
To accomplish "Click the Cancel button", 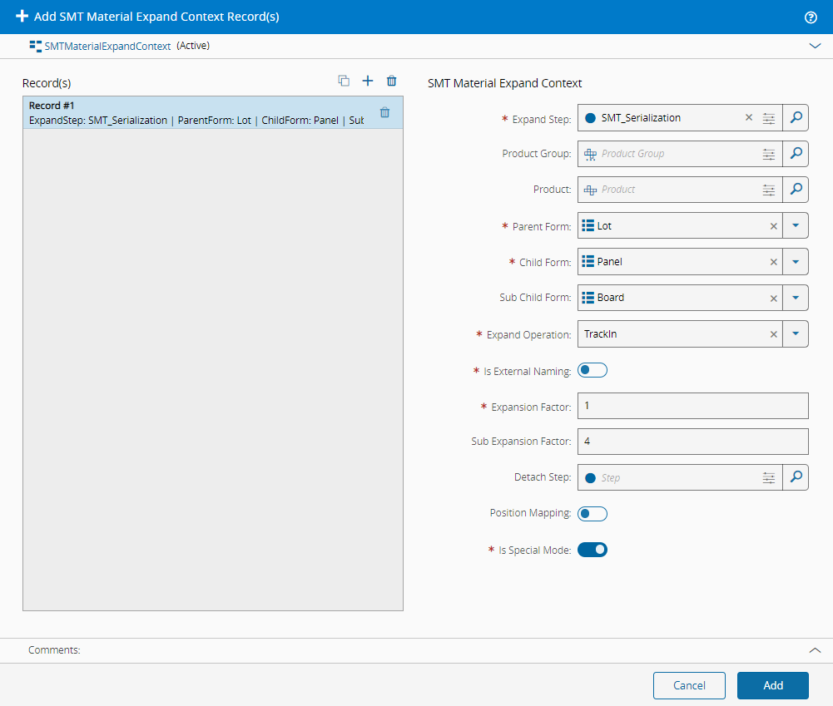I will [689, 685].
